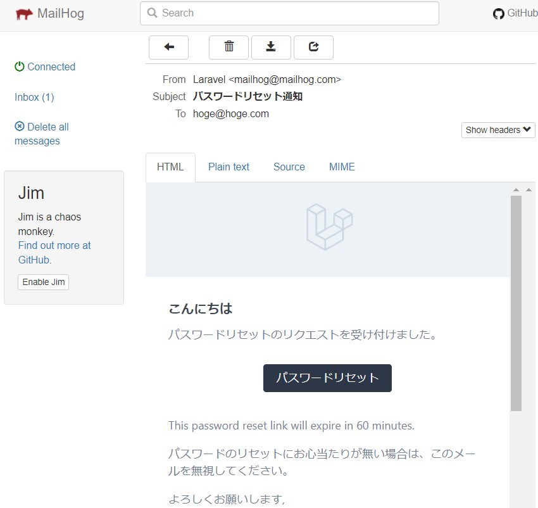Expand the Show headers dropdown
The width and height of the screenshot is (538, 508).
pyautogui.click(x=498, y=130)
